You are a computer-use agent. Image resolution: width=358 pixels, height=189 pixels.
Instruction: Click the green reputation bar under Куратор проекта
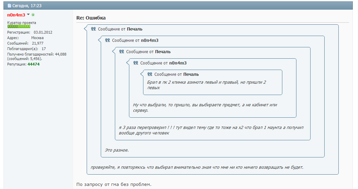tap(19, 26)
